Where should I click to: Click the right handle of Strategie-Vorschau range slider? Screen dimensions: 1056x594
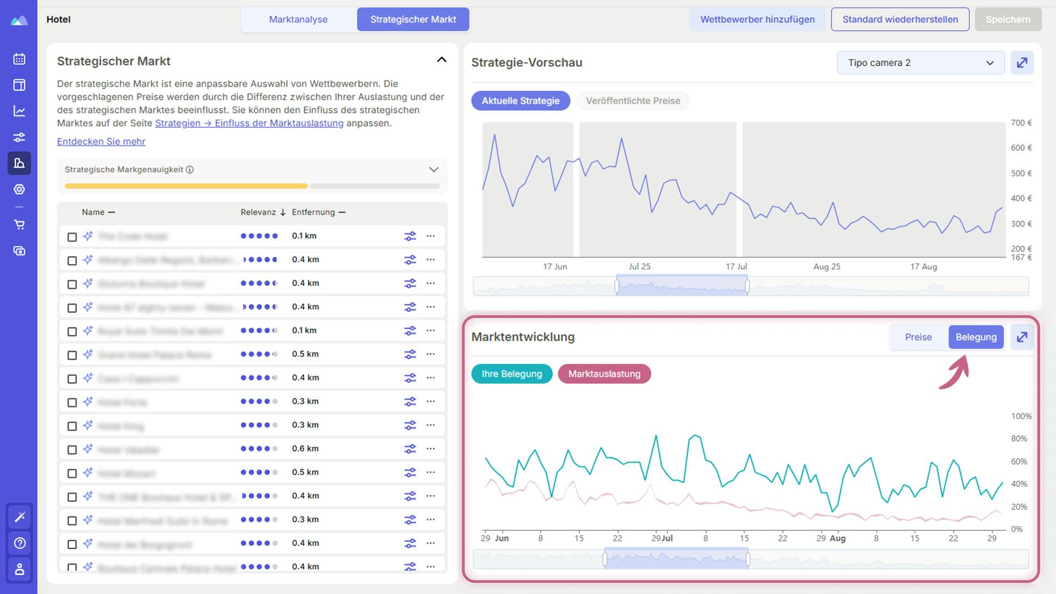pos(747,286)
